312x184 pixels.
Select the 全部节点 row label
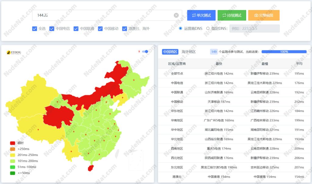point(177,73)
